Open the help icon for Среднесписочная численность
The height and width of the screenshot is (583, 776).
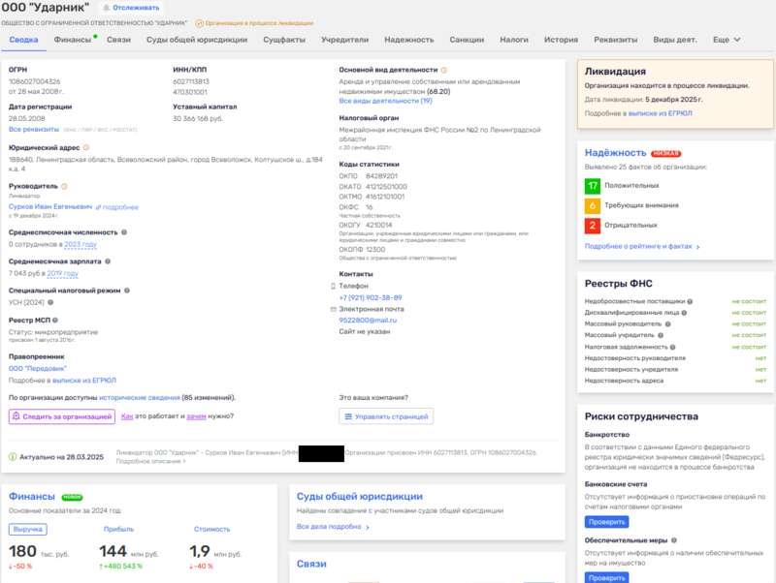pos(124,232)
